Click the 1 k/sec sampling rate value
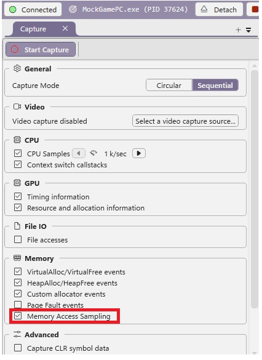The width and height of the screenshot is (262, 360). [x=116, y=154]
